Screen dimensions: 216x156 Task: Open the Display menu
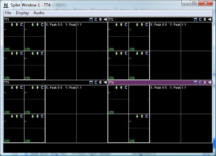pyautogui.click(x=22, y=13)
